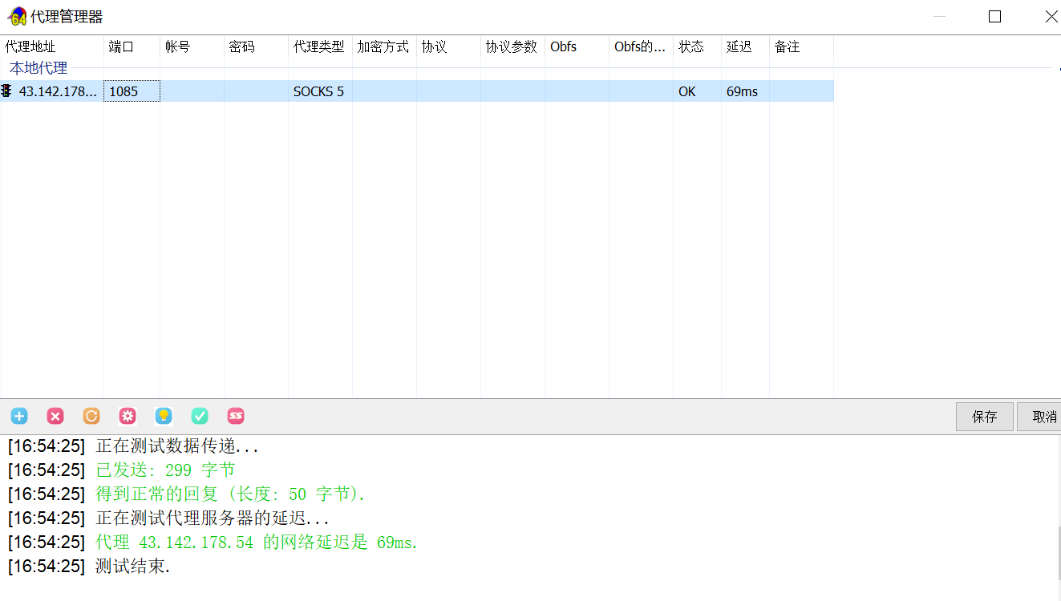The width and height of the screenshot is (1061, 601).
Task: Click the 协议 column header
Action: (449, 46)
